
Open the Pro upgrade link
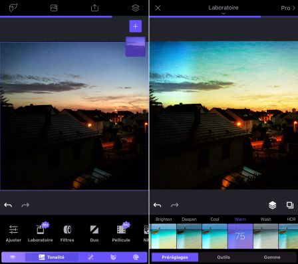[x=288, y=8]
